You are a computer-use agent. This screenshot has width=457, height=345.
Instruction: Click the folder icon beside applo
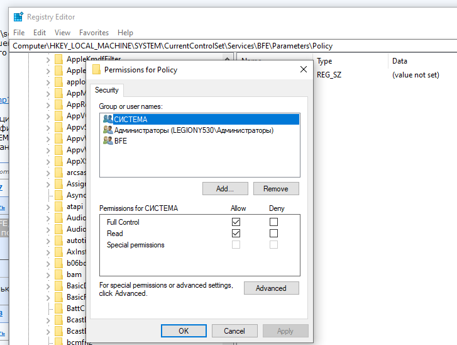59,82
